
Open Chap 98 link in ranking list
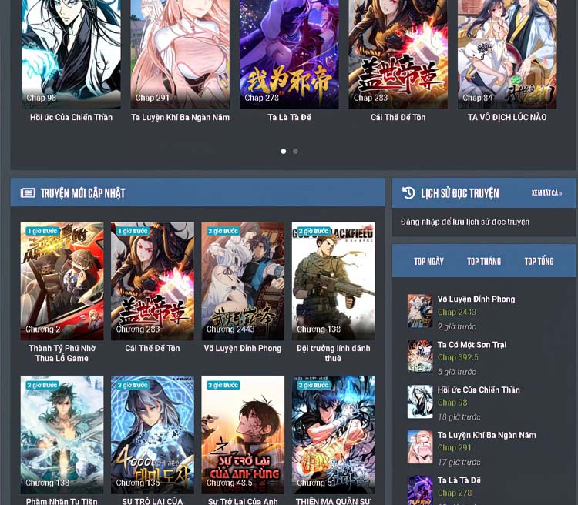(x=452, y=403)
